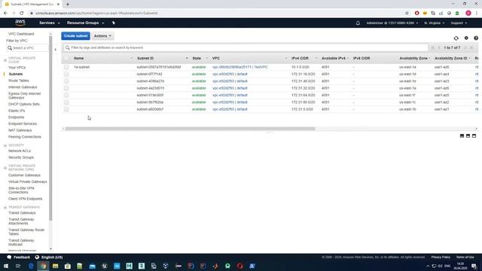Go to the first page of results
The width and height of the screenshot is (482, 271).
(x=433, y=47)
